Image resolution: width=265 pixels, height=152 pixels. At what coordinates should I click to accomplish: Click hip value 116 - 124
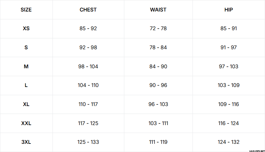(229, 123)
